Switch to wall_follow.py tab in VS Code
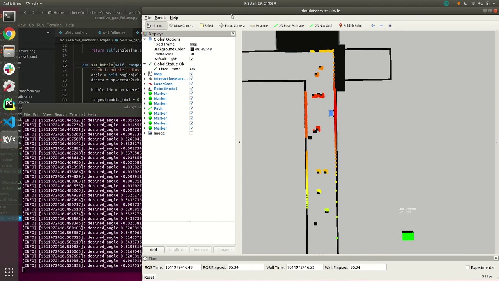 114,33
